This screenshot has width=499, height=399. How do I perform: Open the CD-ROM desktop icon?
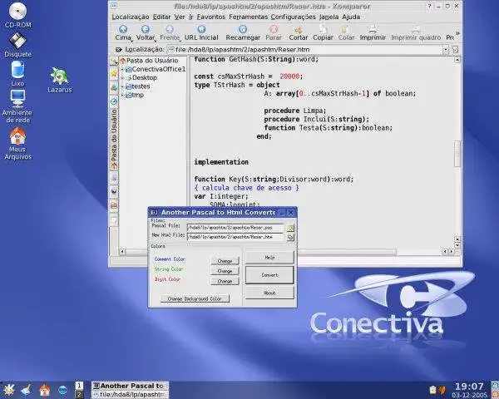point(17,15)
